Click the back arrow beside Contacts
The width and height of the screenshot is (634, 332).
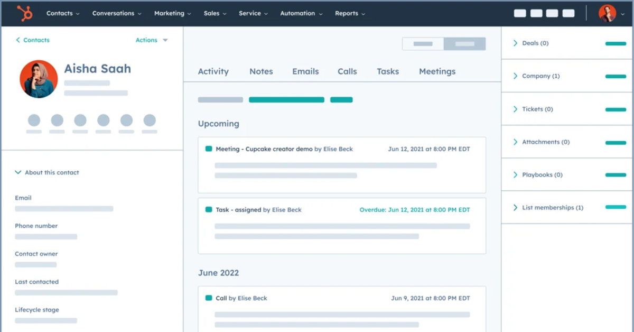(x=18, y=40)
